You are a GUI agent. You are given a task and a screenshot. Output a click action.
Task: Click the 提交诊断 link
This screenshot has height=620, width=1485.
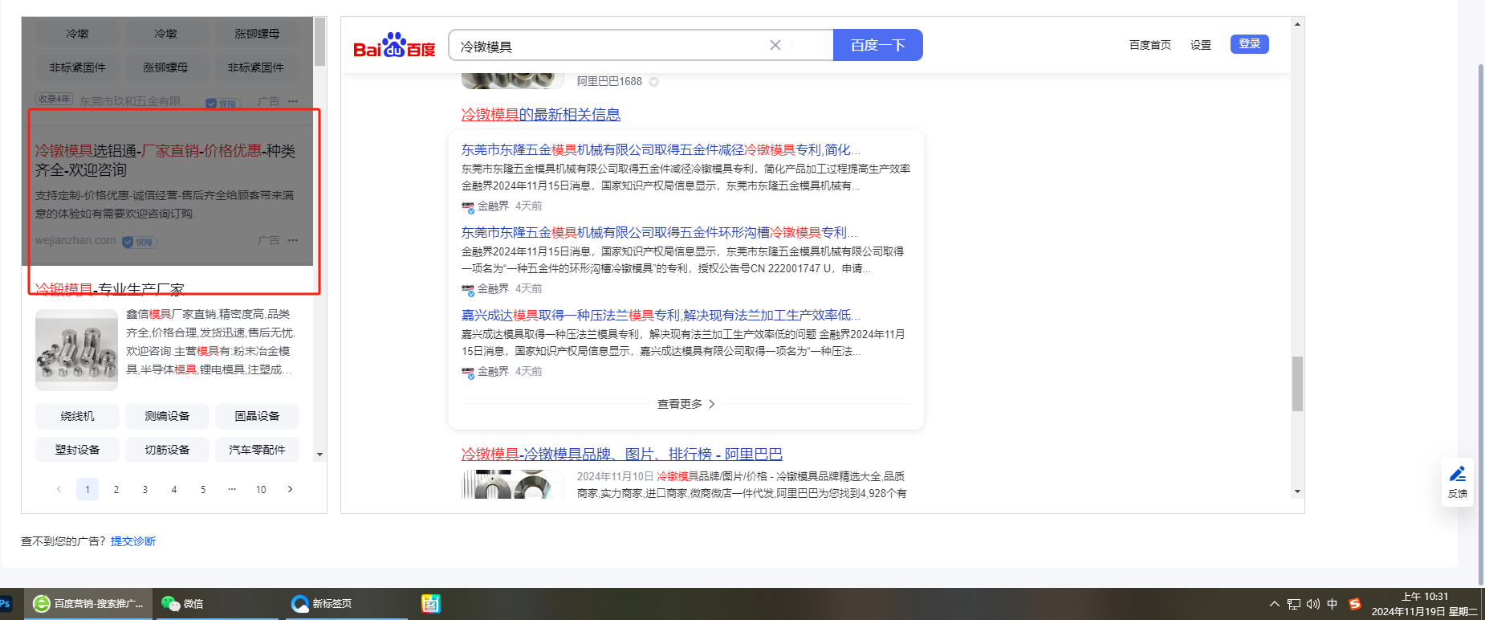(x=133, y=541)
